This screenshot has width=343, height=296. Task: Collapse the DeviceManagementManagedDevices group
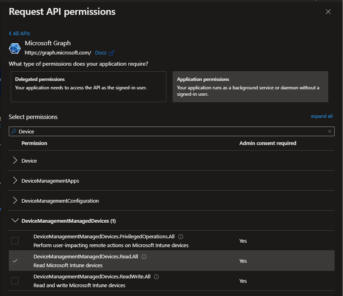[15, 221]
